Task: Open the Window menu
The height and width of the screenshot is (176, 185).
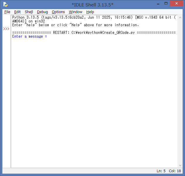Action: tap(76, 12)
